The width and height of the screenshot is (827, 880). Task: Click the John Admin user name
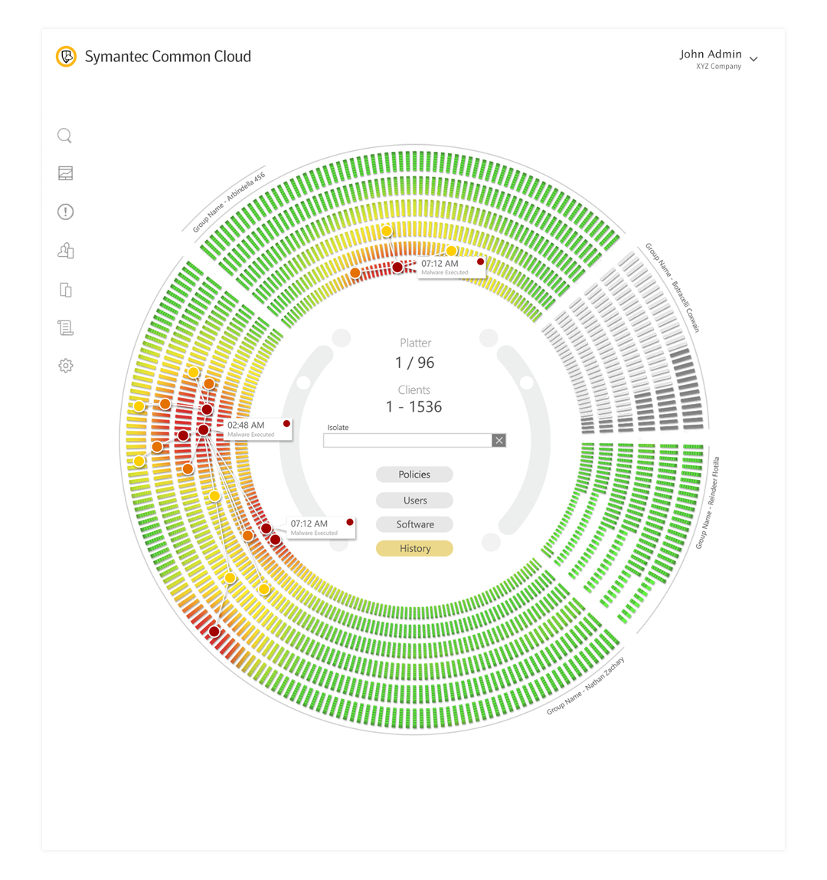[x=711, y=54]
